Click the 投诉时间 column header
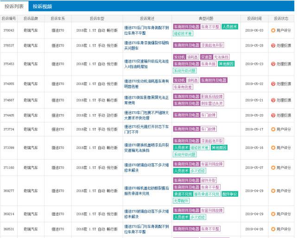Screen dimensions: 297x238 click(254, 19)
